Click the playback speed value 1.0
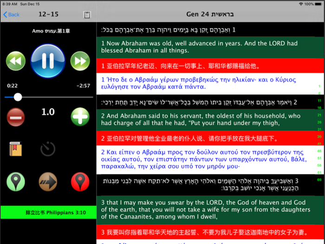 48,112
